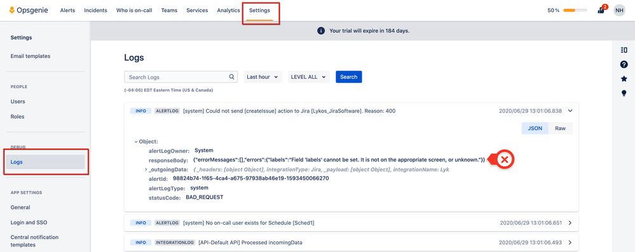Click the alertId value 98824b74-1f65...
Viewport: 635px width, 252px height.
point(250,178)
